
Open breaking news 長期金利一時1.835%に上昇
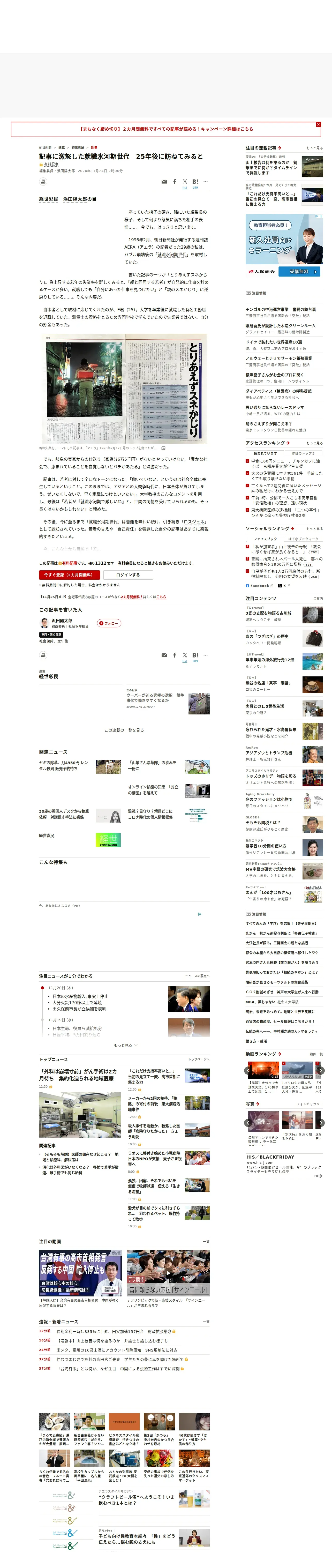(x=115, y=1332)
